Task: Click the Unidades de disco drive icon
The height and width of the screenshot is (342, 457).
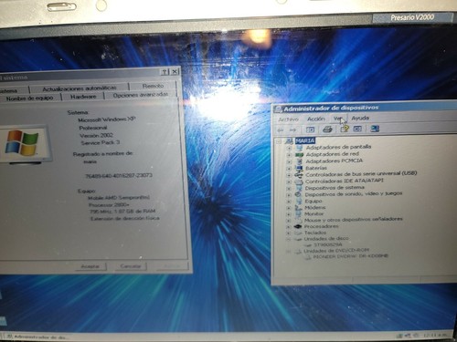Action: [x=298, y=239]
